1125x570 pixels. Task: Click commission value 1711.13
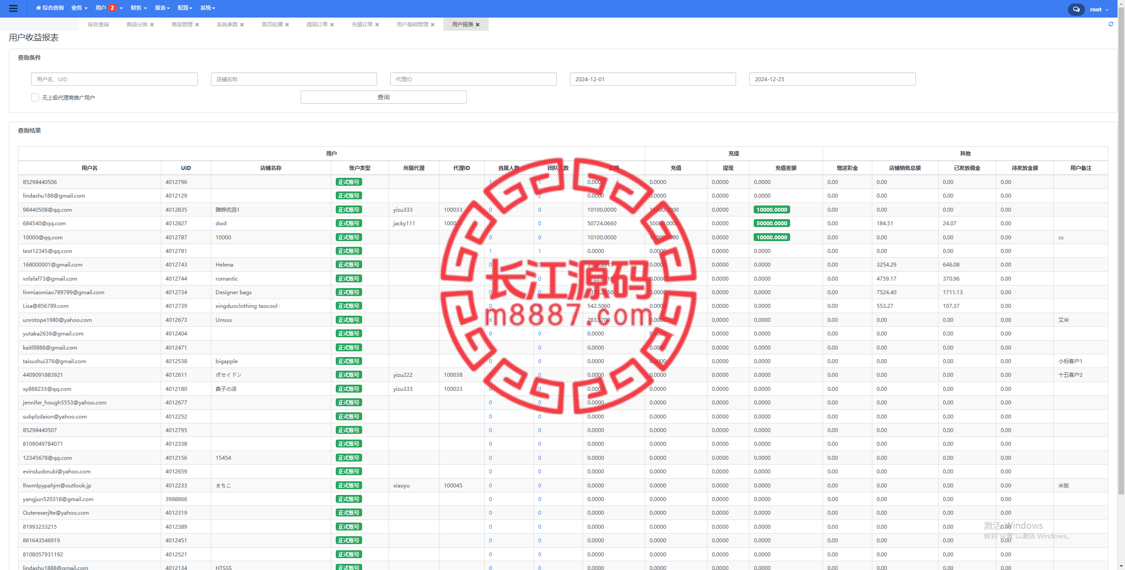(953, 292)
